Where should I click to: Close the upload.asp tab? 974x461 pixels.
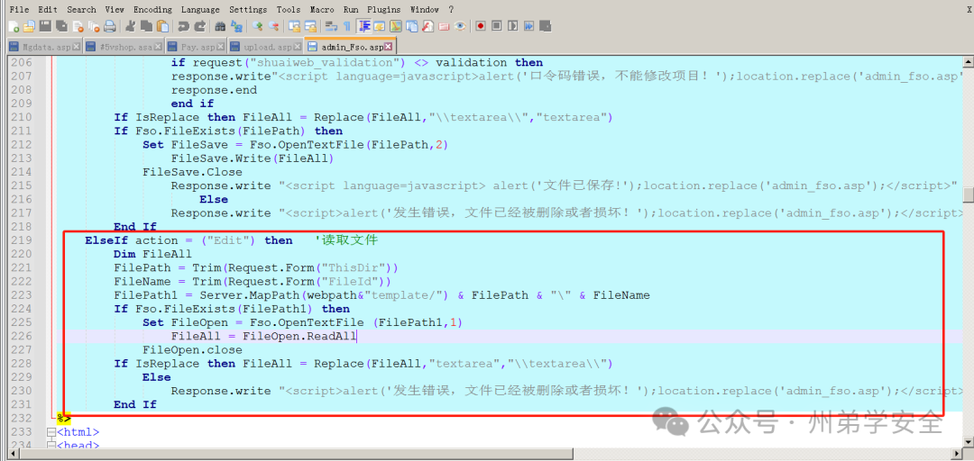click(x=299, y=47)
